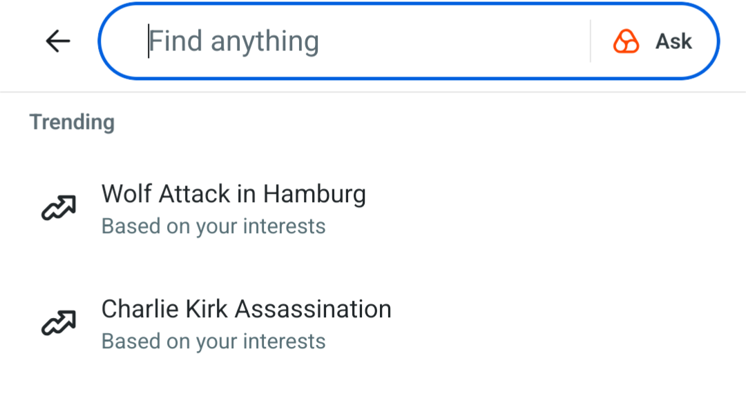Click trending arrow icon beside Wolf Attack
746x398 pixels.
point(58,208)
